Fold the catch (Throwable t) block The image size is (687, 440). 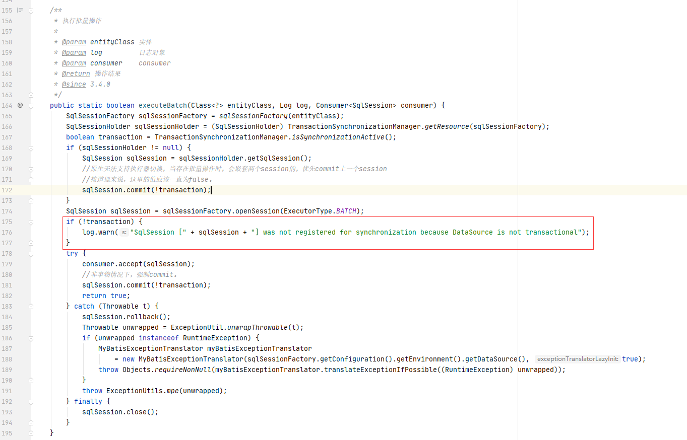31,306
